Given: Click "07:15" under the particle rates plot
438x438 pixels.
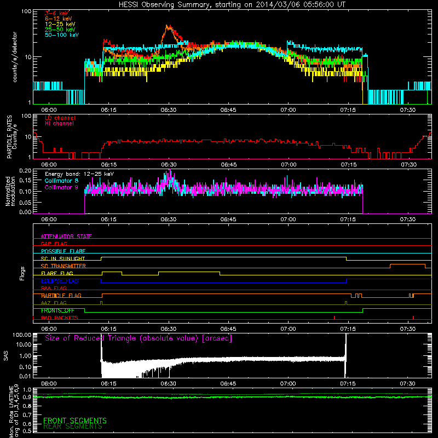Looking at the screenshot, I should point(348,165).
